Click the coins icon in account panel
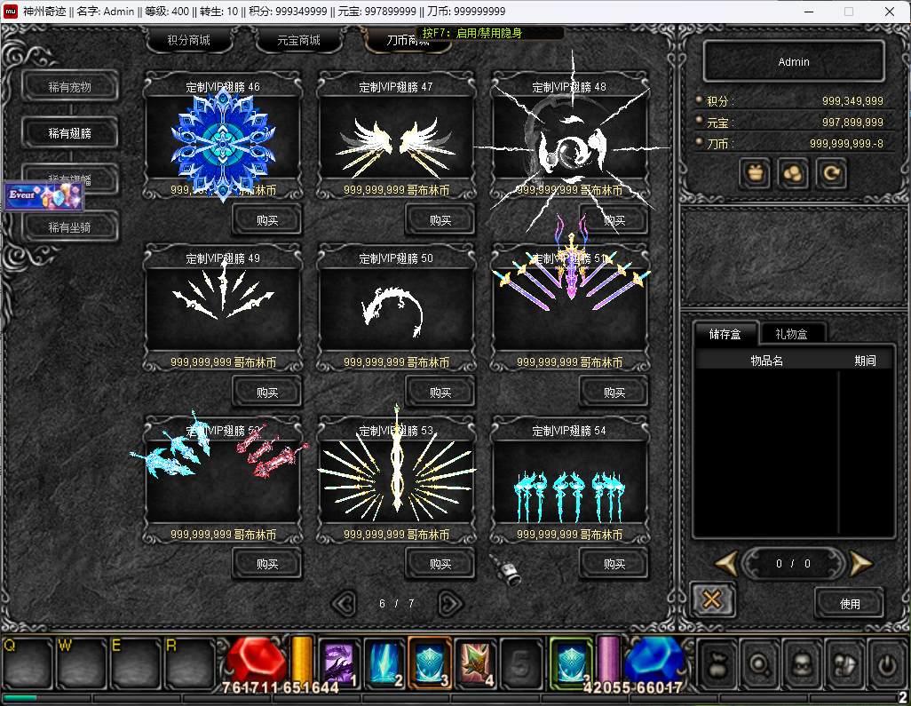The width and height of the screenshot is (911, 706). pos(793,173)
